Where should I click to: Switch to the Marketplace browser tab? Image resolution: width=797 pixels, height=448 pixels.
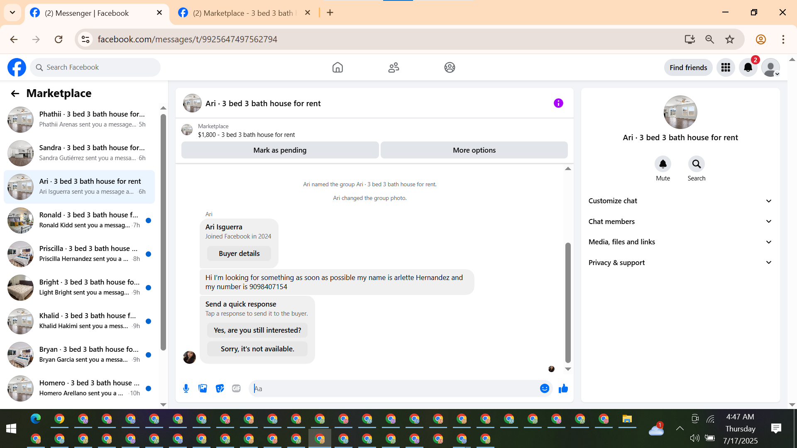[x=243, y=13]
